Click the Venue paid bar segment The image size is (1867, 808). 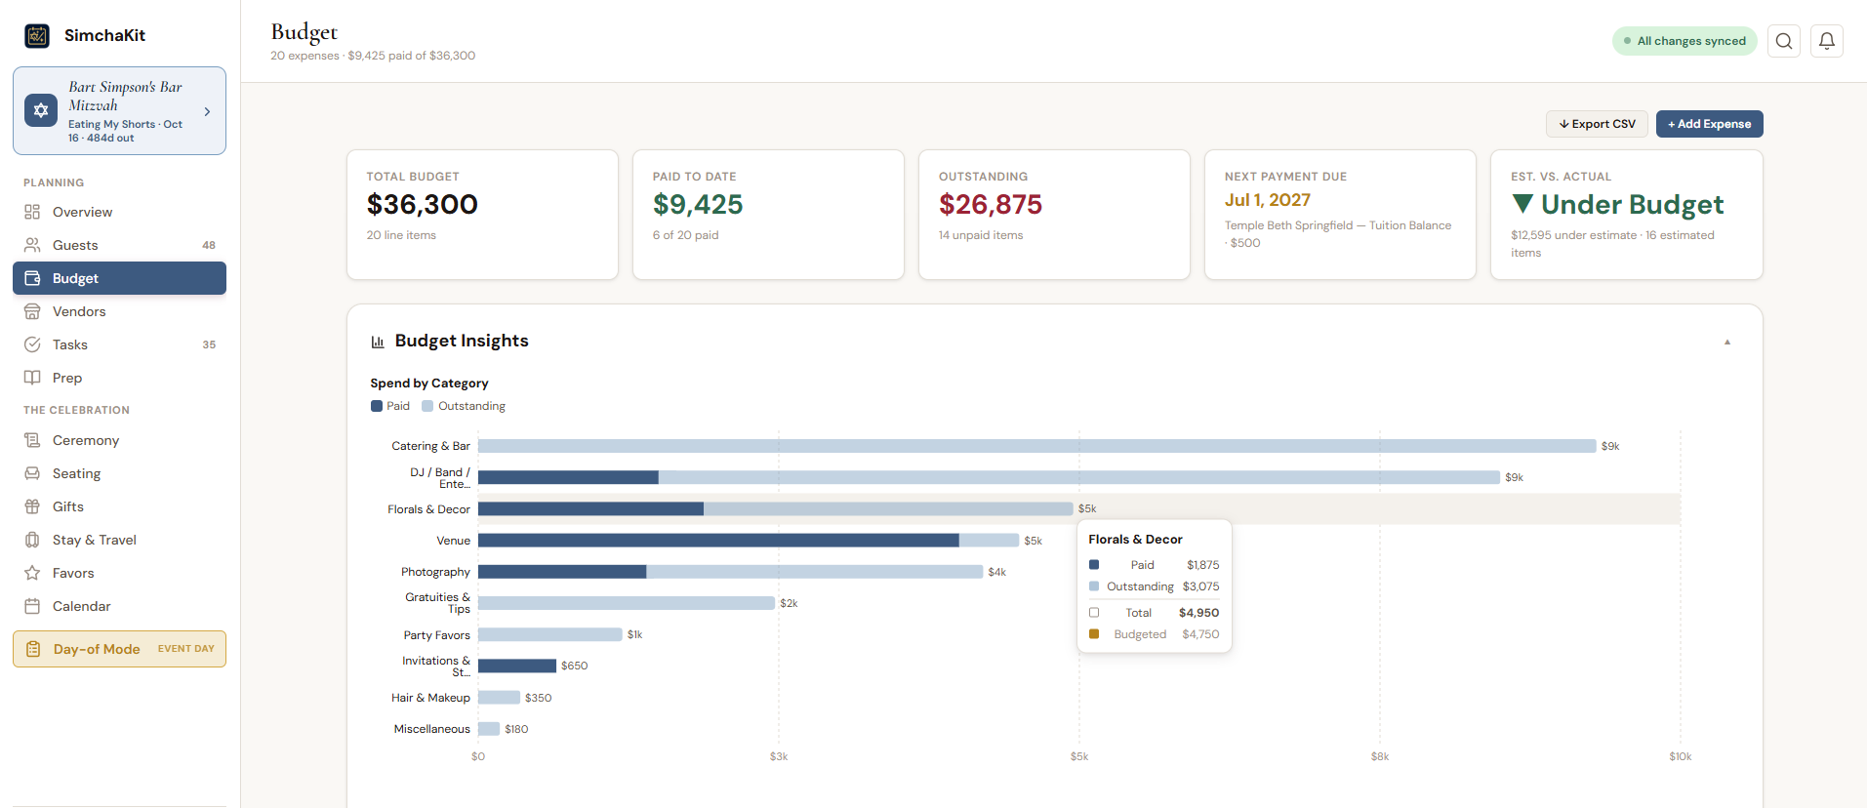click(x=718, y=541)
